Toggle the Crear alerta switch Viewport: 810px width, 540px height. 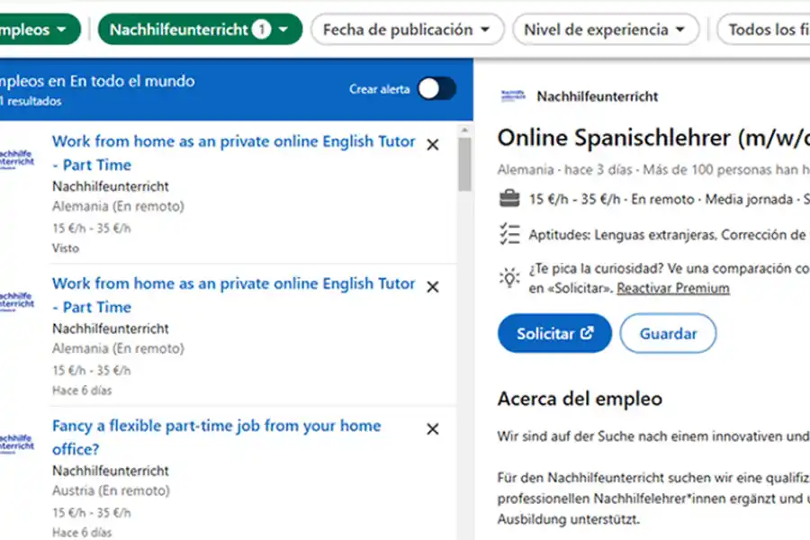pyautogui.click(x=436, y=89)
